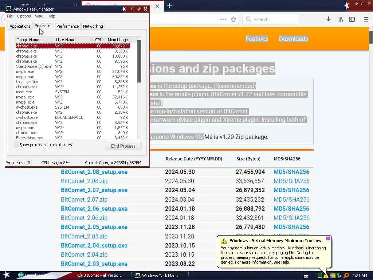Close the active browser tab
The width and height of the screenshot is (373, 280).
tap(157, 6)
